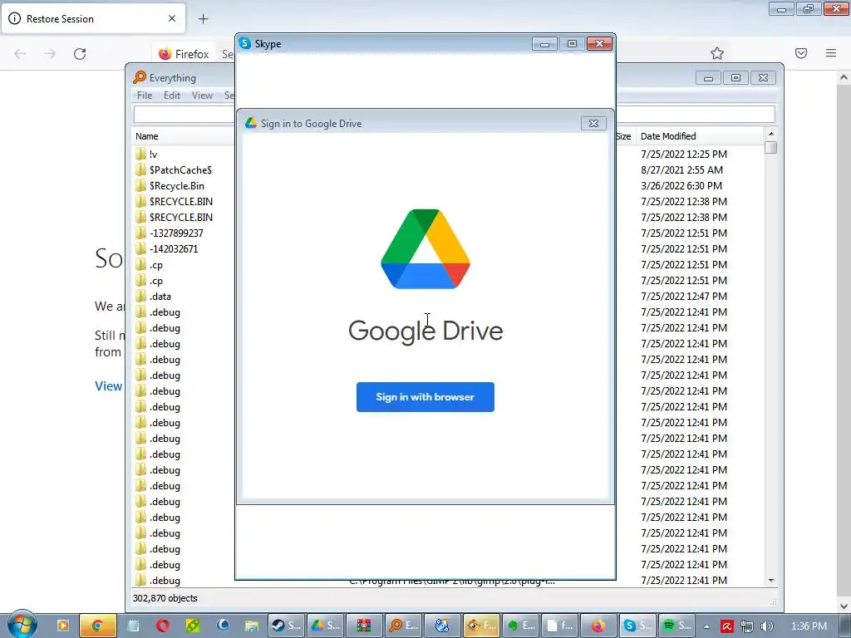The width and height of the screenshot is (851, 638).
Task: Click the Sign in with browser button
Action: (425, 397)
